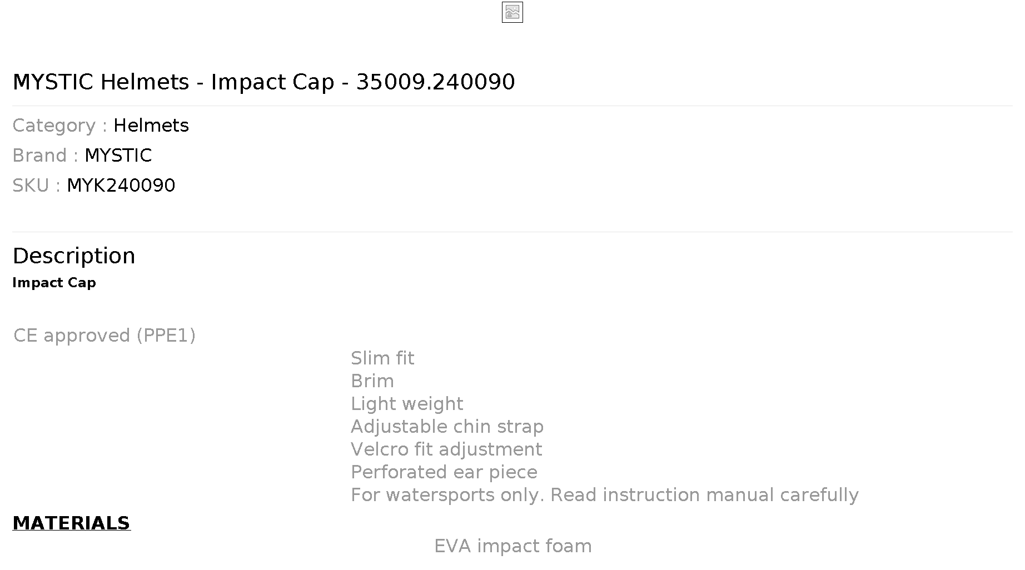The height and width of the screenshot is (570, 1025).
Task: Click the CE approved (PPE1) text
Action: [105, 336]
